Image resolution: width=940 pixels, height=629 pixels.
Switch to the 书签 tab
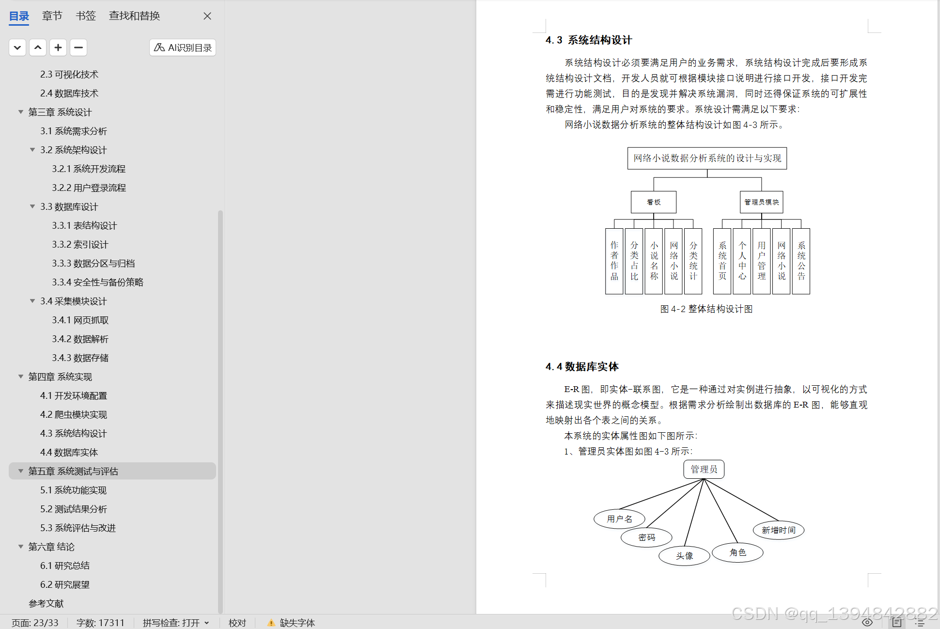pyautogui.click(x=85, y=16)
